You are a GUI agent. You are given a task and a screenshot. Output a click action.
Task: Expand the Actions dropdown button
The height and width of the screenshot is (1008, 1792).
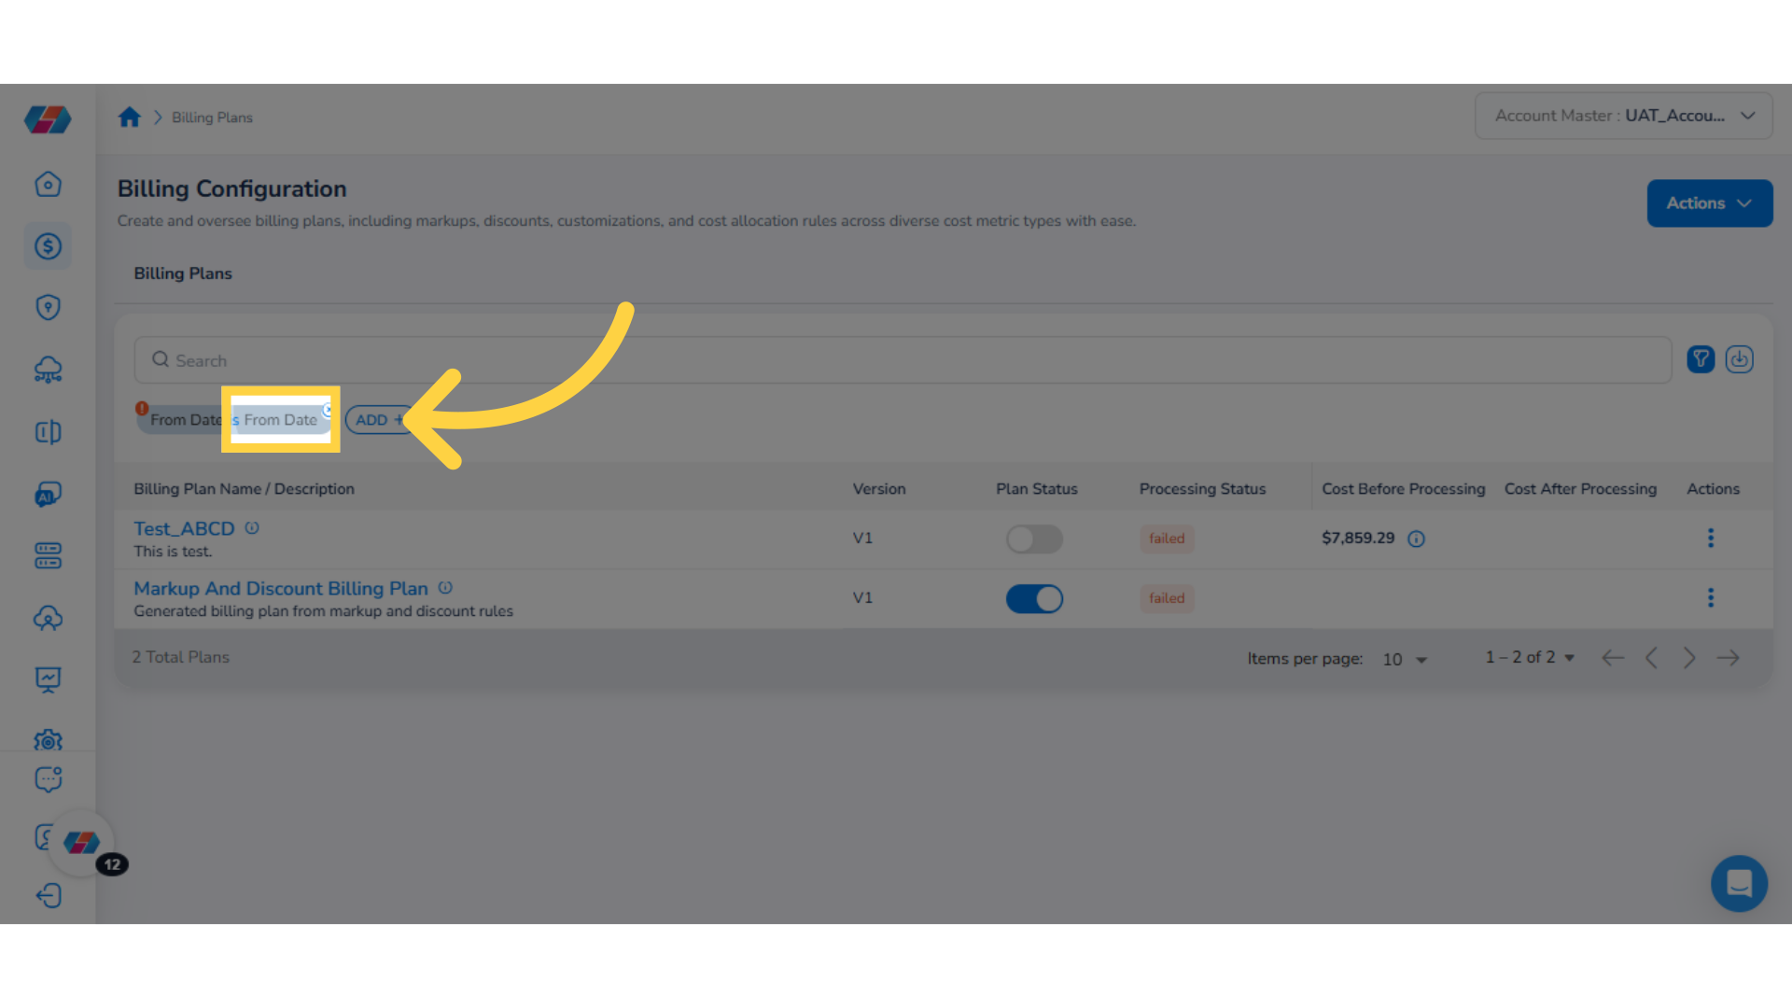click(1709, 203)
